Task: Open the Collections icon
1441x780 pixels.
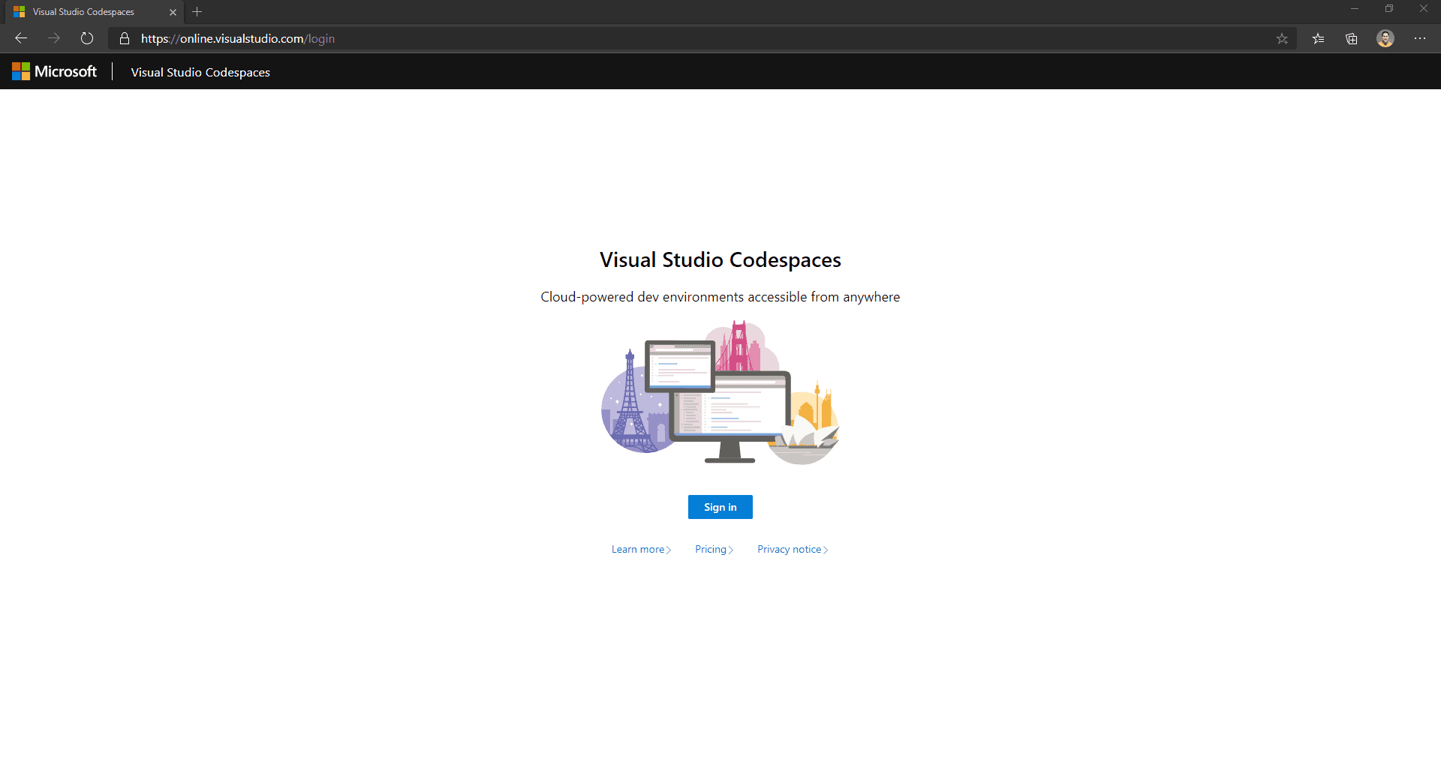Action: pos(1352,38)
